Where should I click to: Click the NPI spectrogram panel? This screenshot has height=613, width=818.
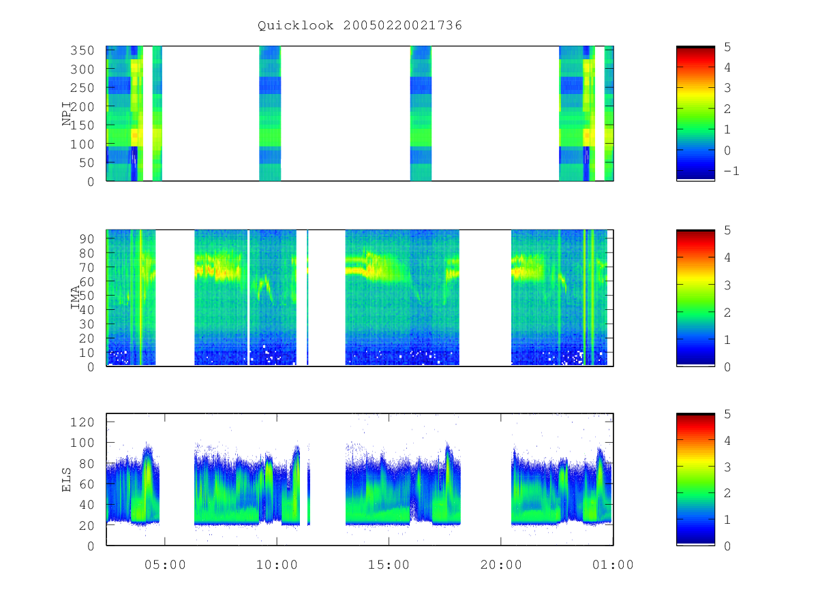[x=360, y=114]
